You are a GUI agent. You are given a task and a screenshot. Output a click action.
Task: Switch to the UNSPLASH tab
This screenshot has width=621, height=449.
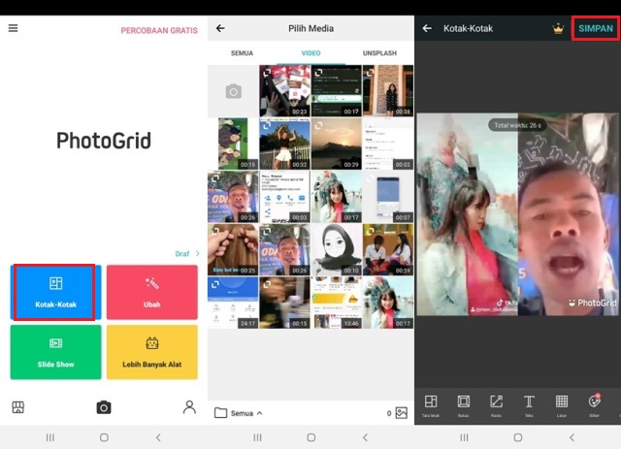379,53
